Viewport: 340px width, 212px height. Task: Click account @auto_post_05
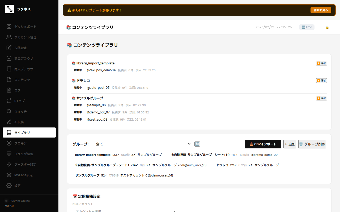(98, 88)
